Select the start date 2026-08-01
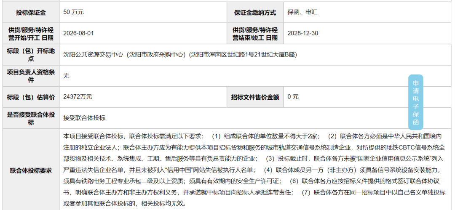Screen dimensions: 455x210 pos(78,33)
